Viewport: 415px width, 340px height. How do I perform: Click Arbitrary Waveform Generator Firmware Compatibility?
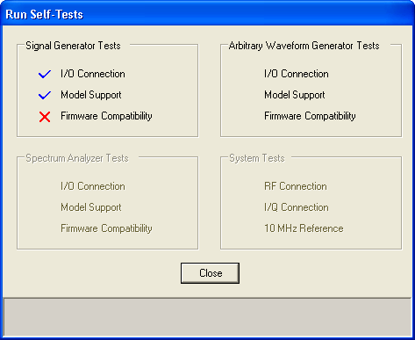coord(310,116)
